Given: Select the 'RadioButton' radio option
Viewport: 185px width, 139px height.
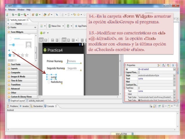Looking at the screenshot, I should click(49, 82).
